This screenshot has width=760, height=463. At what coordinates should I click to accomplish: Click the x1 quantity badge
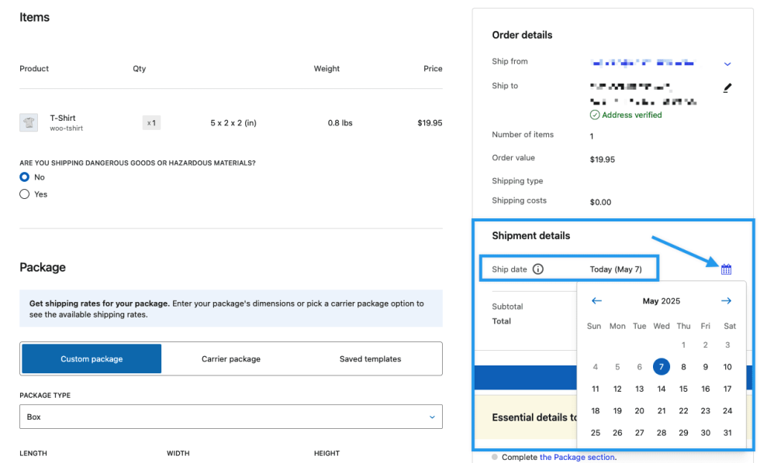151,122
